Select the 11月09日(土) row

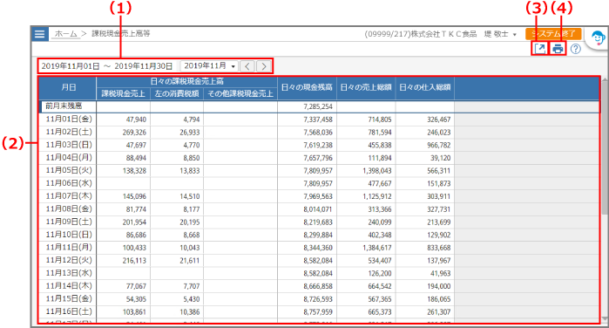(x=319, y=222)
